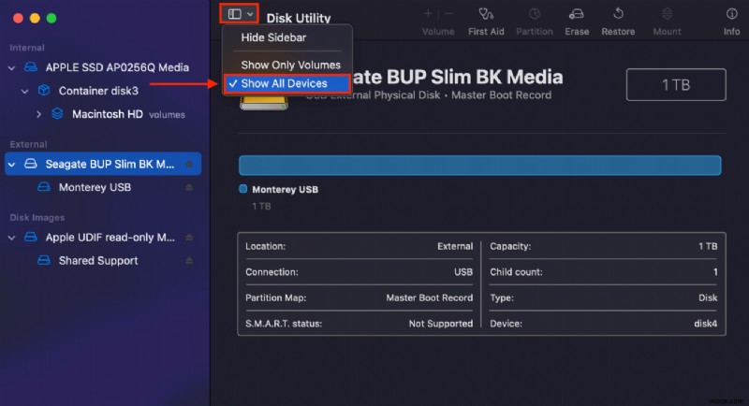Click the Child count value 1
749x406 pixels.
pyautogui.click(x=715, y=272)
